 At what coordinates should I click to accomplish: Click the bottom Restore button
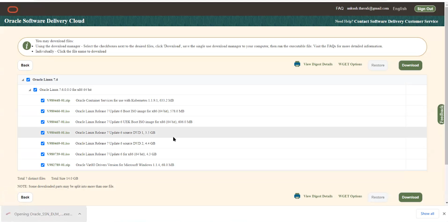click(x=378, y=197)
